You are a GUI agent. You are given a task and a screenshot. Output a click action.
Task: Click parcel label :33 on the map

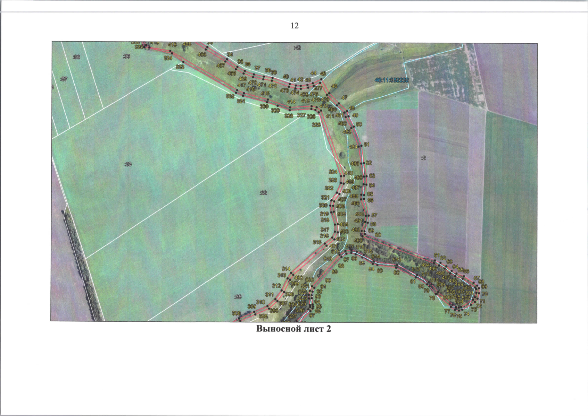[128, 164]
